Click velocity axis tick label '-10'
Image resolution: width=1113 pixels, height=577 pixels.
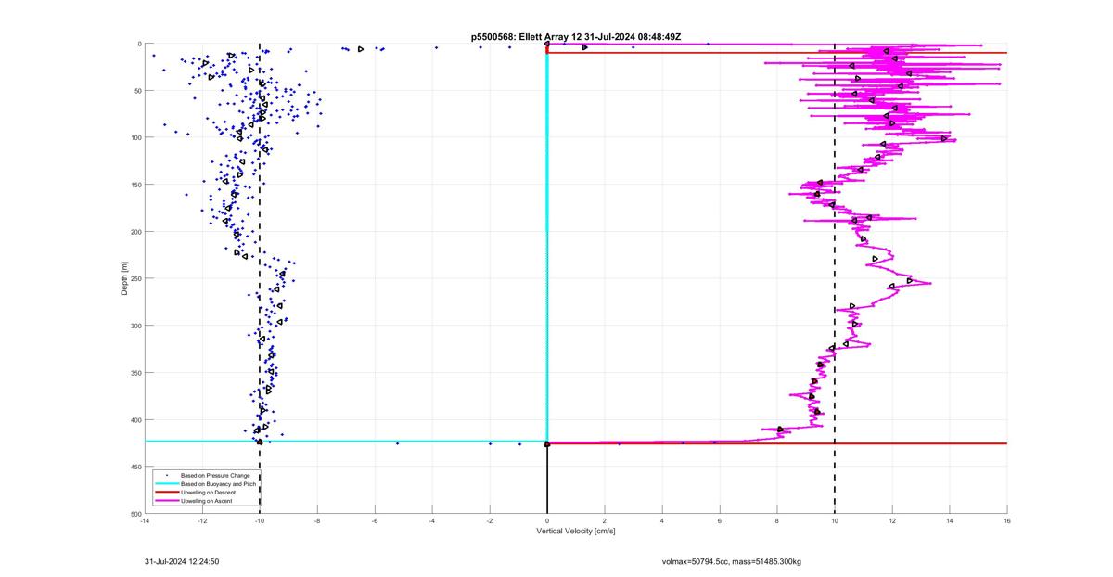pyautogui.click(x=260, y=521)
